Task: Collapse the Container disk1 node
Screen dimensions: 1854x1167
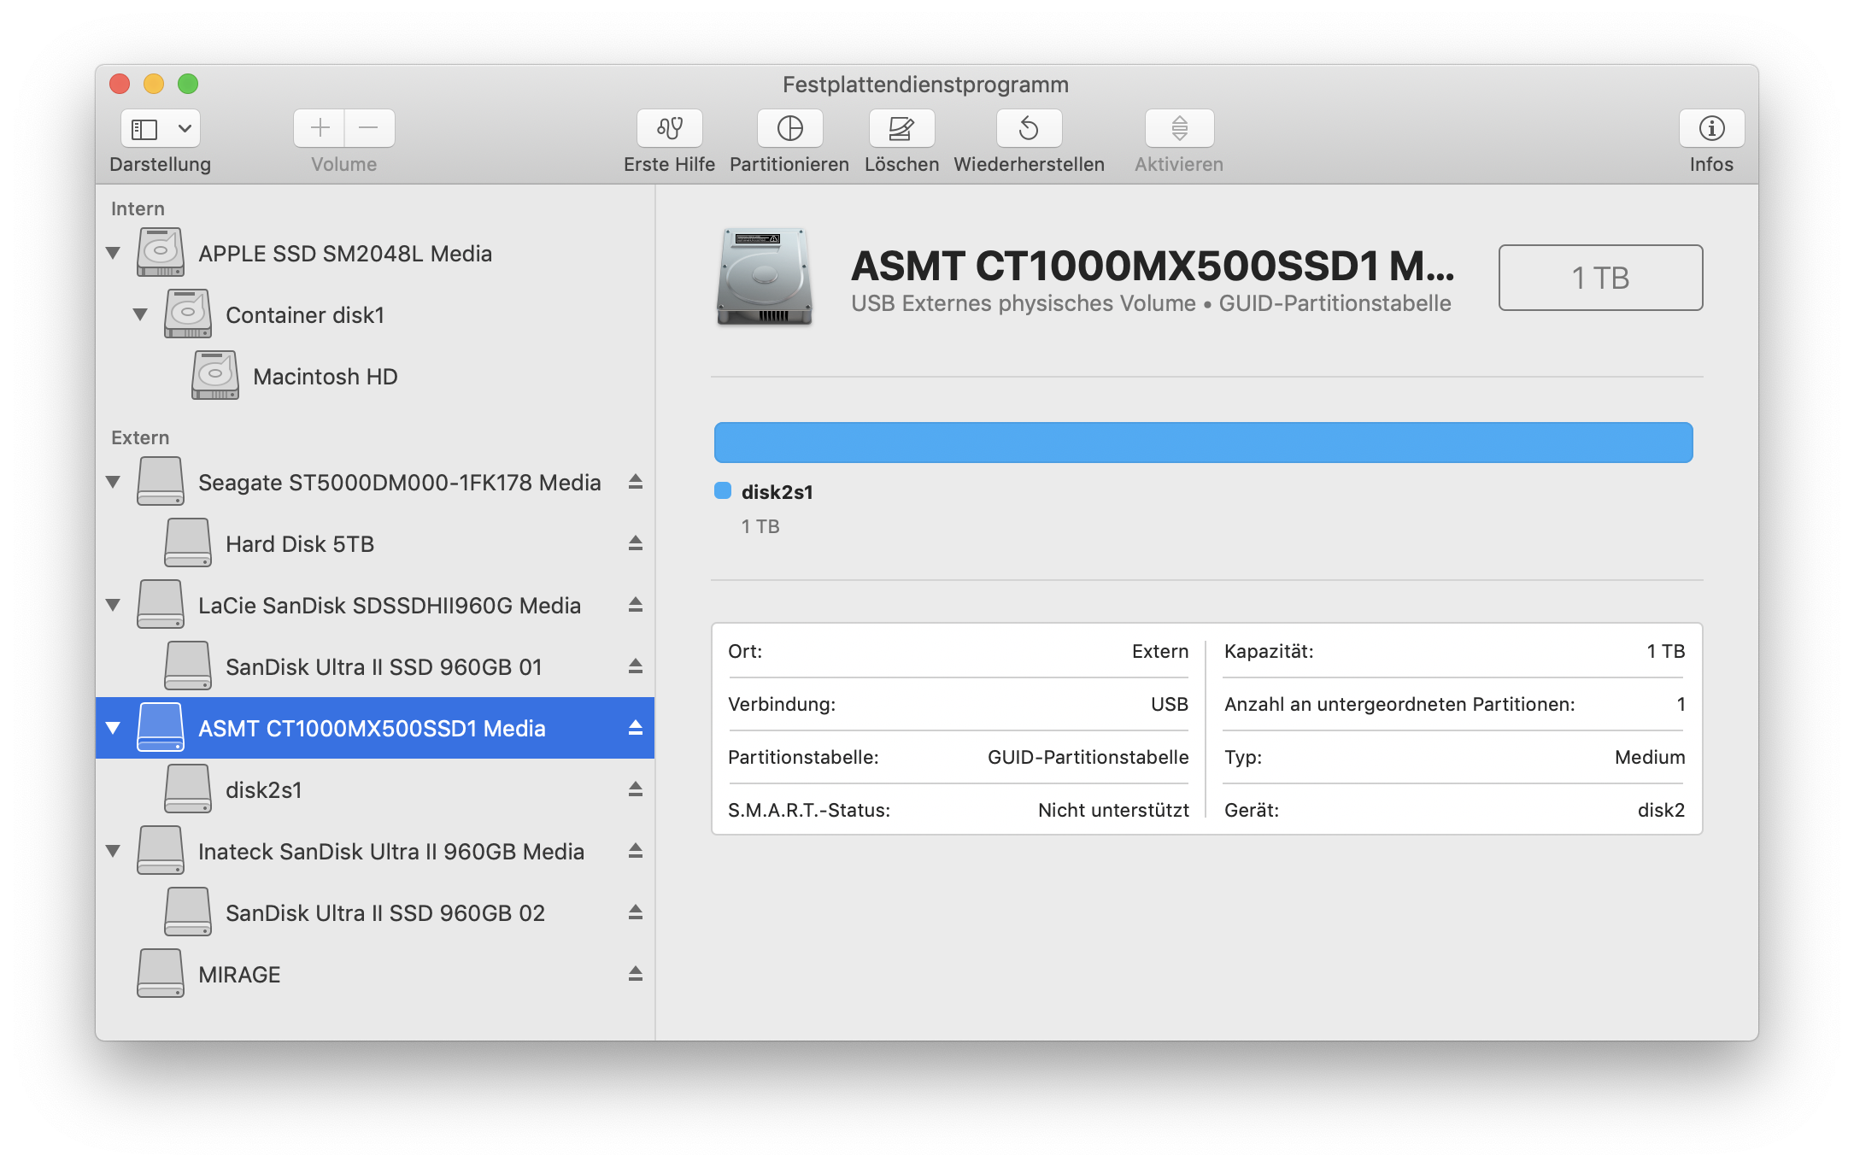Action: click(x=140, y=314)
